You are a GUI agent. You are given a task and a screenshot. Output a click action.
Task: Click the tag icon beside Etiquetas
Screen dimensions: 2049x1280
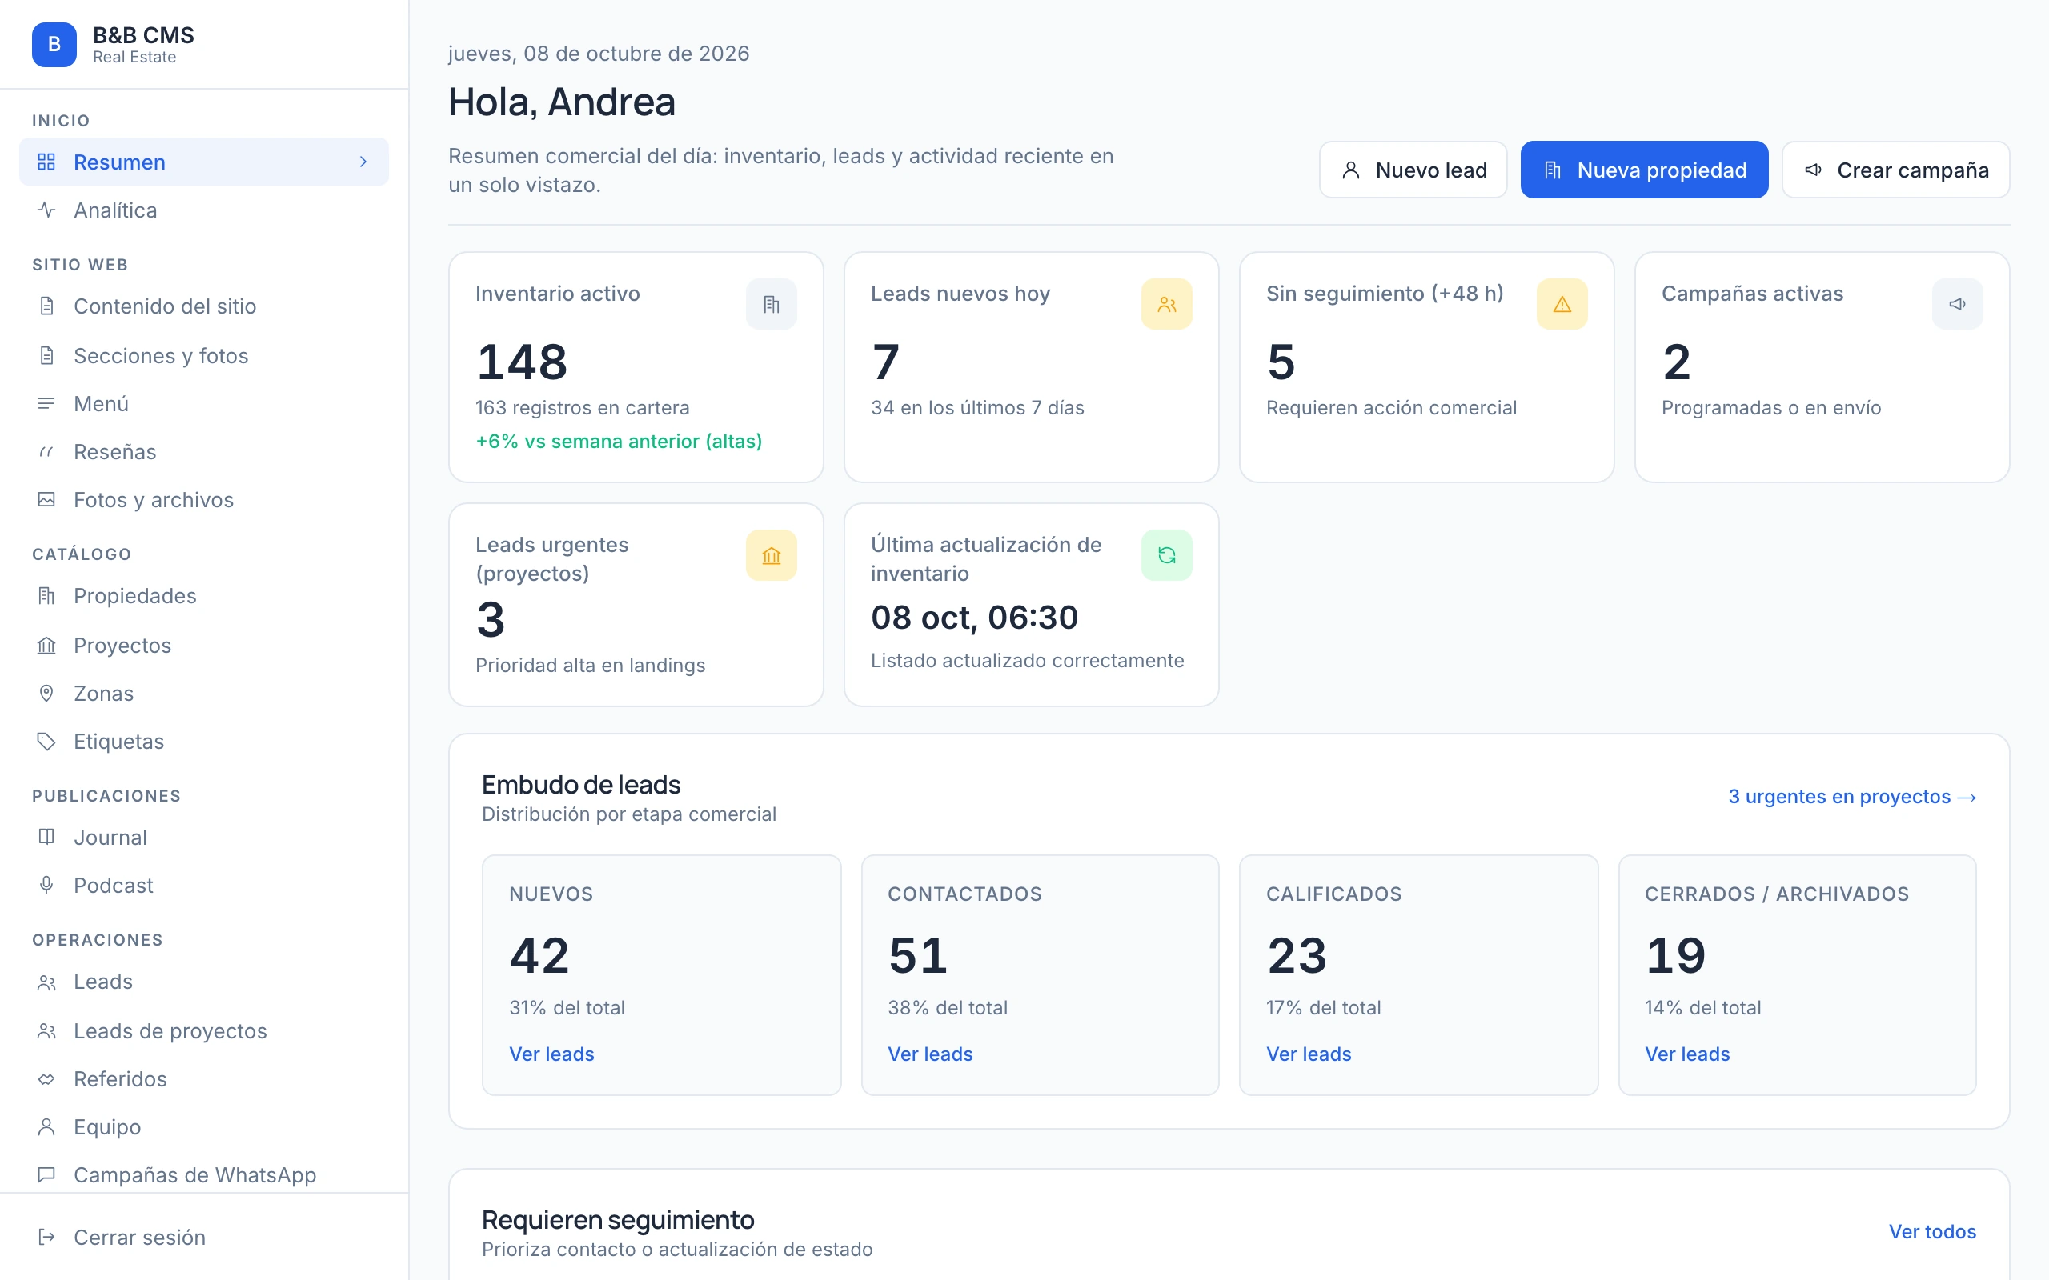click(46, 742)
